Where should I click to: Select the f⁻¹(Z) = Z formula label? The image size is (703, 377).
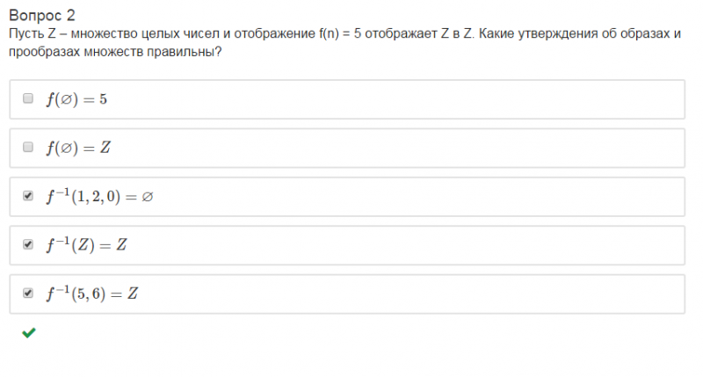click(x=87, y=245)
